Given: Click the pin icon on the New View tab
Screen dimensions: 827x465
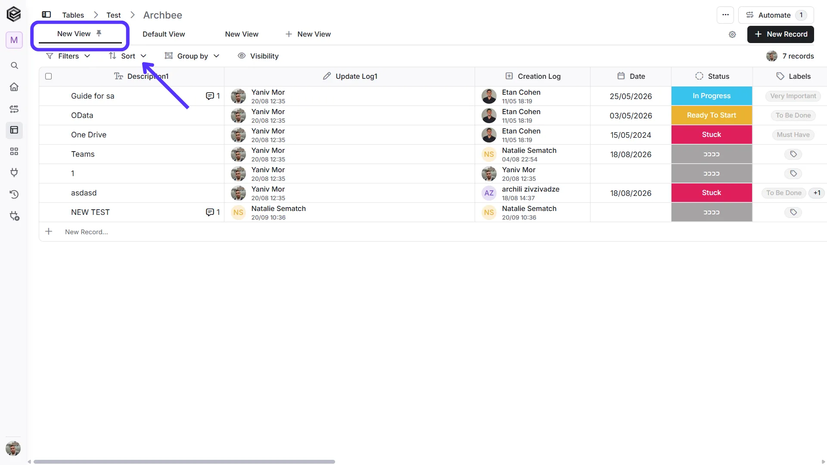Looking at the screenshot, I should [99, 33].
